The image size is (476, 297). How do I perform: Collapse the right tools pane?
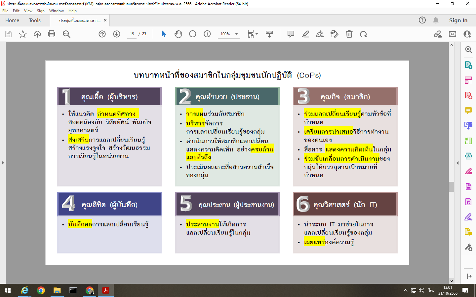(457, 163)
